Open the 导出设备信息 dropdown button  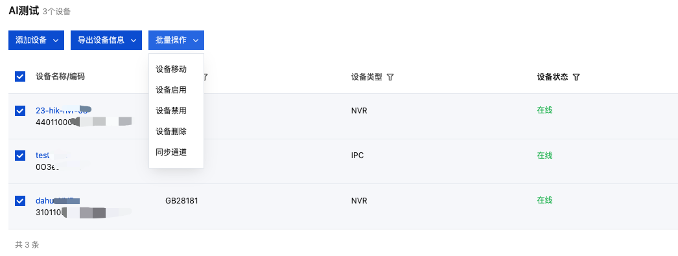pos(106,40)
